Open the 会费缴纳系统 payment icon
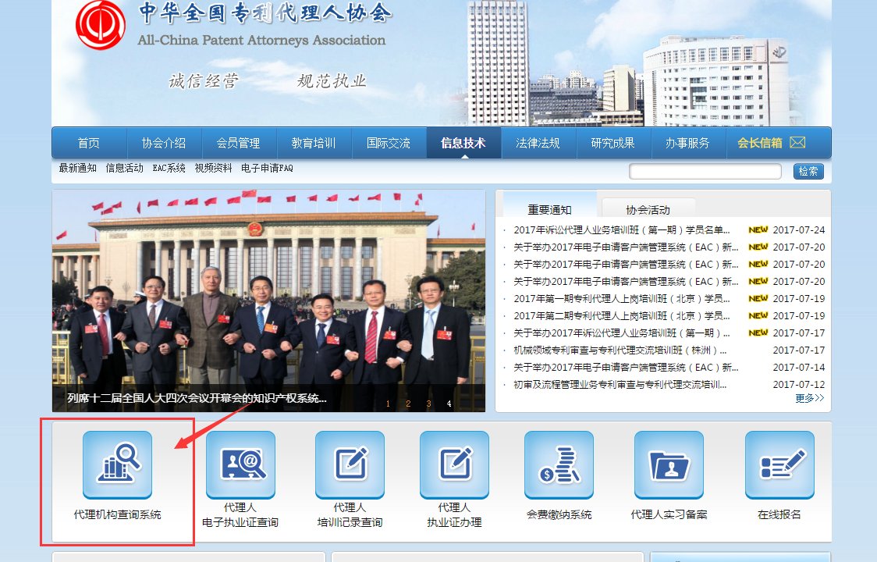 [x=560, y=465]
